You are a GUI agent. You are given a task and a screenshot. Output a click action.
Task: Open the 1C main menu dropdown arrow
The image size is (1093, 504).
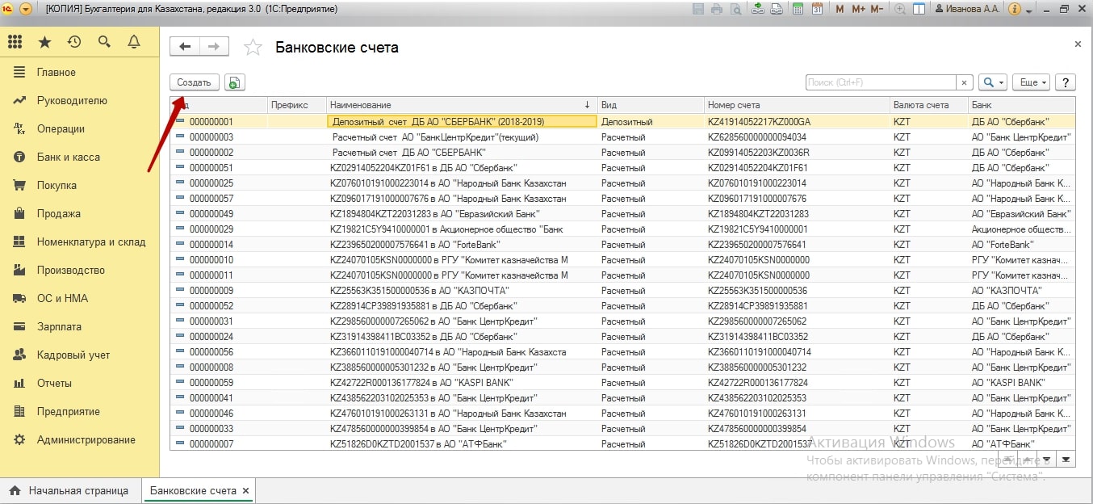(26, 10)
